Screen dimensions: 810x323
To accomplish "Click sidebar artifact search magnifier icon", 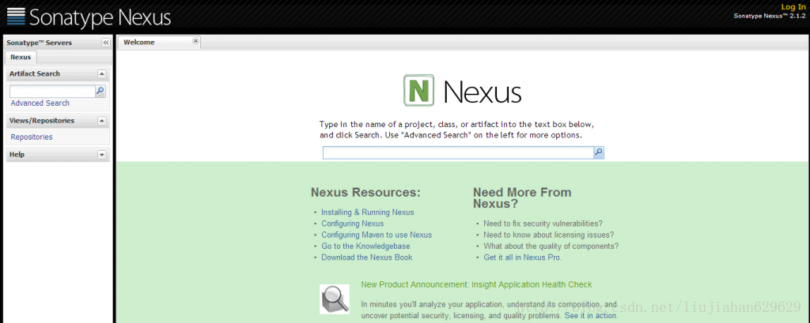I will tap(100, 92).
